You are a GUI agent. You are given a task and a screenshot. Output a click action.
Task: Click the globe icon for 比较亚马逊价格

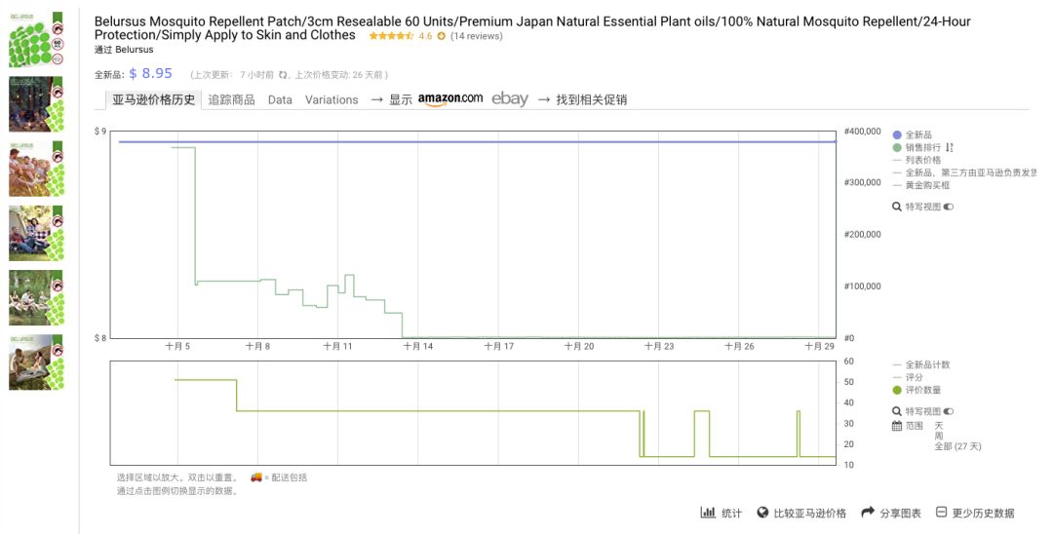(762, 513)
